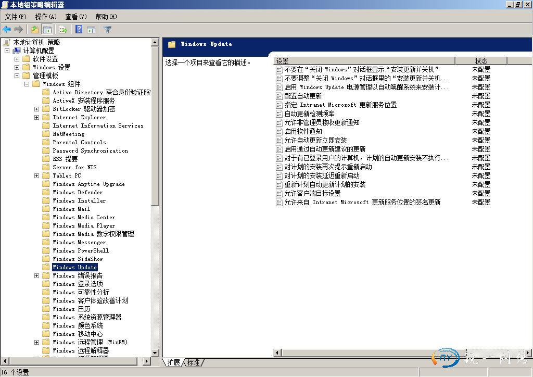Expand the BitLocker 驱动器加密 node
533x377 pixels.
click(x=36, y=109)
